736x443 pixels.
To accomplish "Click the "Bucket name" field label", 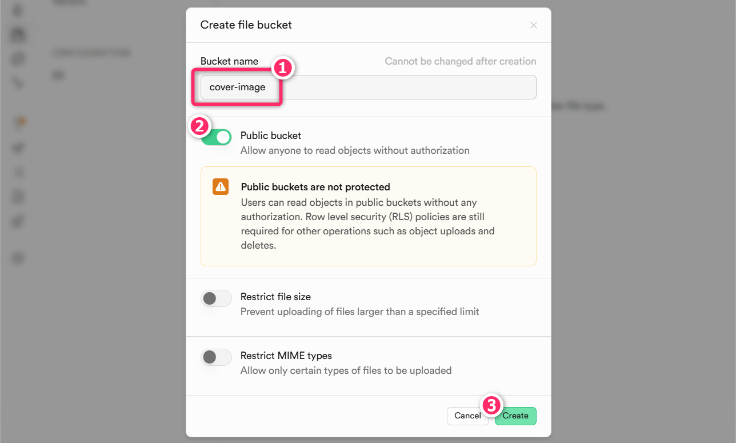I will tap(229, 61).
